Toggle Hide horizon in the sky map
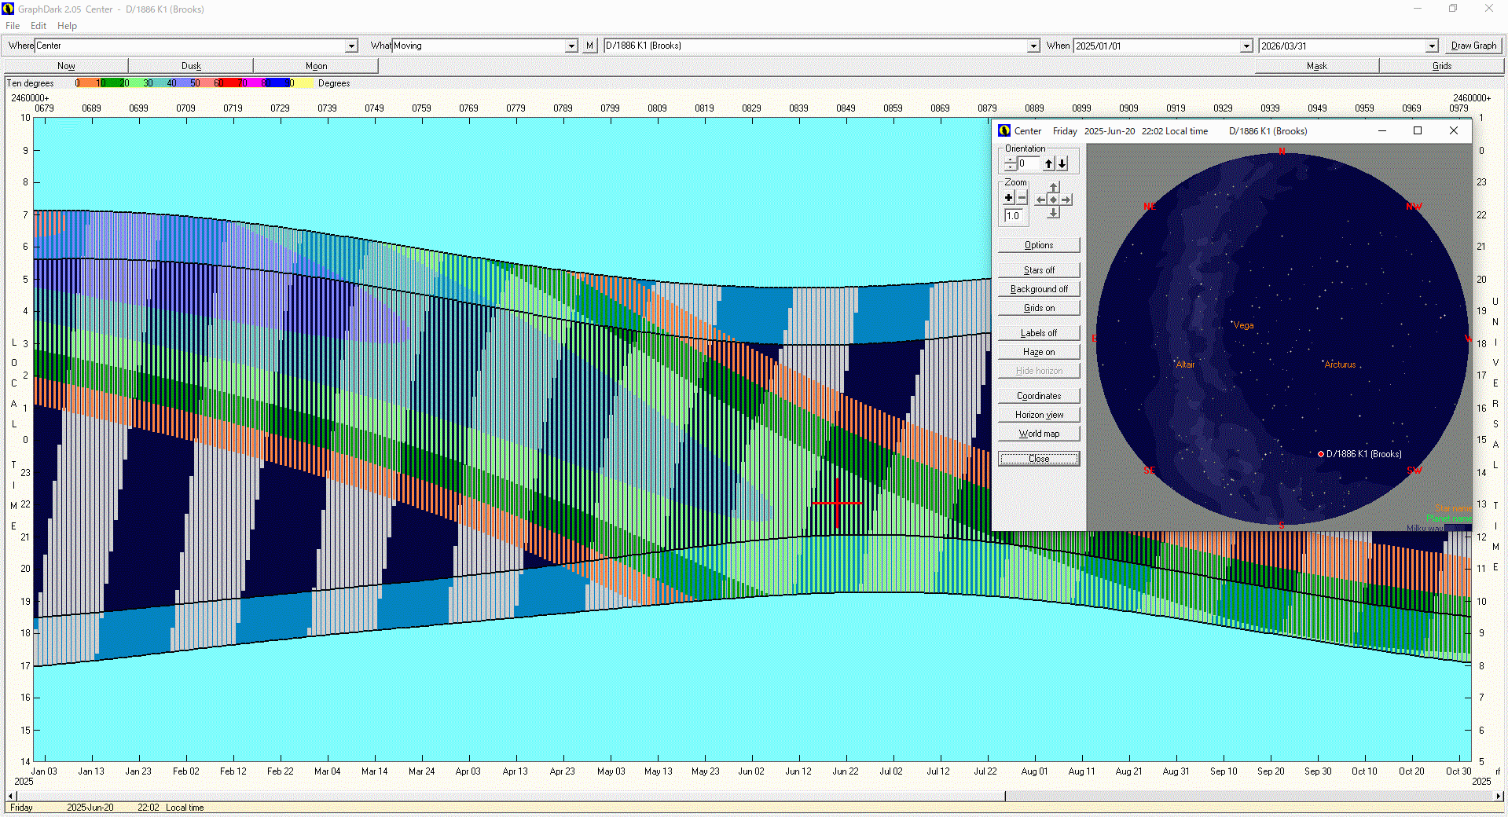 1039,370
